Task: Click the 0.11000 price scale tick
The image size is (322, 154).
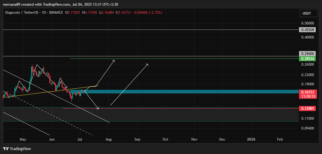Action: tap(307, 118)
